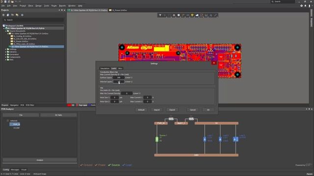This screenshot has width=314, height=176.
Task: Pin the Projects panel with the pin icon
Action: 62,10
